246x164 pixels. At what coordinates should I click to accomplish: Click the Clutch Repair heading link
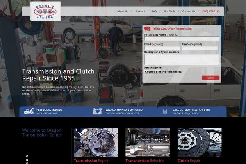189,161
